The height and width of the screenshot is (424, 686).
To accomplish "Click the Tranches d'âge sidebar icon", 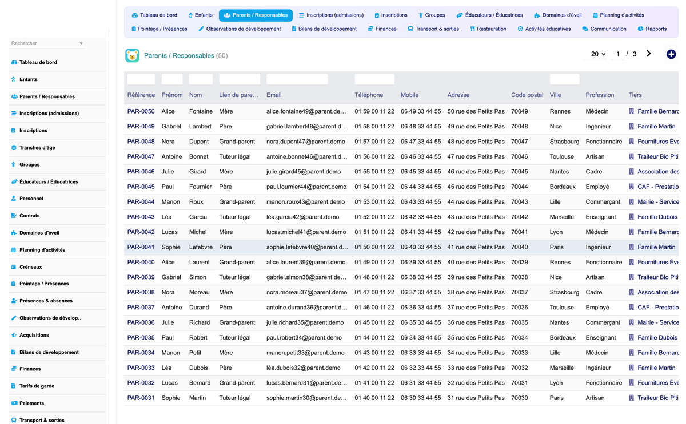I will [14, 147].
